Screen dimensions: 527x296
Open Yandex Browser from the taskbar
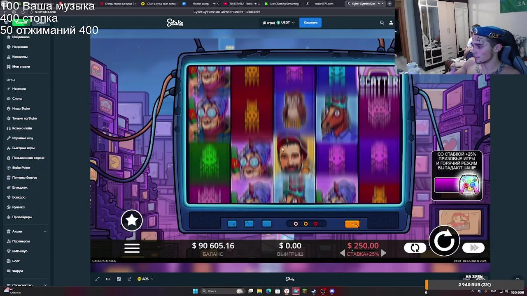(x=287, y=291)
